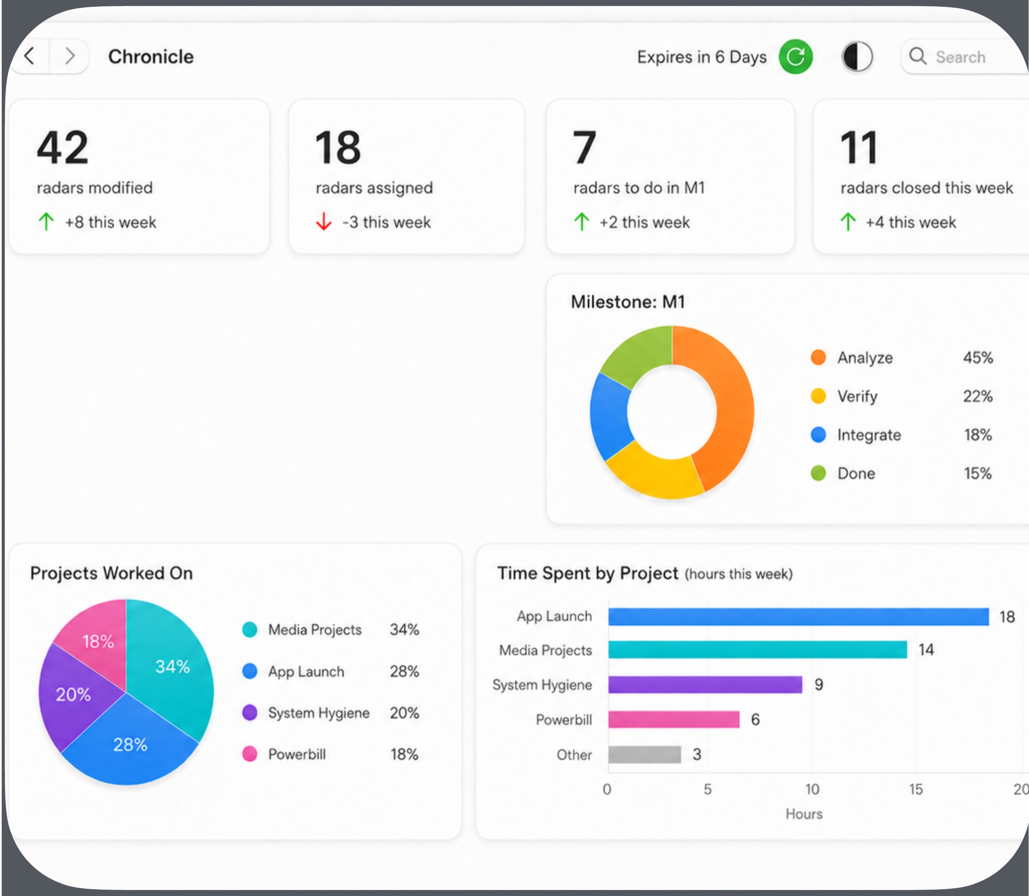Click the Integrate 18% value

tap(978, 435)
